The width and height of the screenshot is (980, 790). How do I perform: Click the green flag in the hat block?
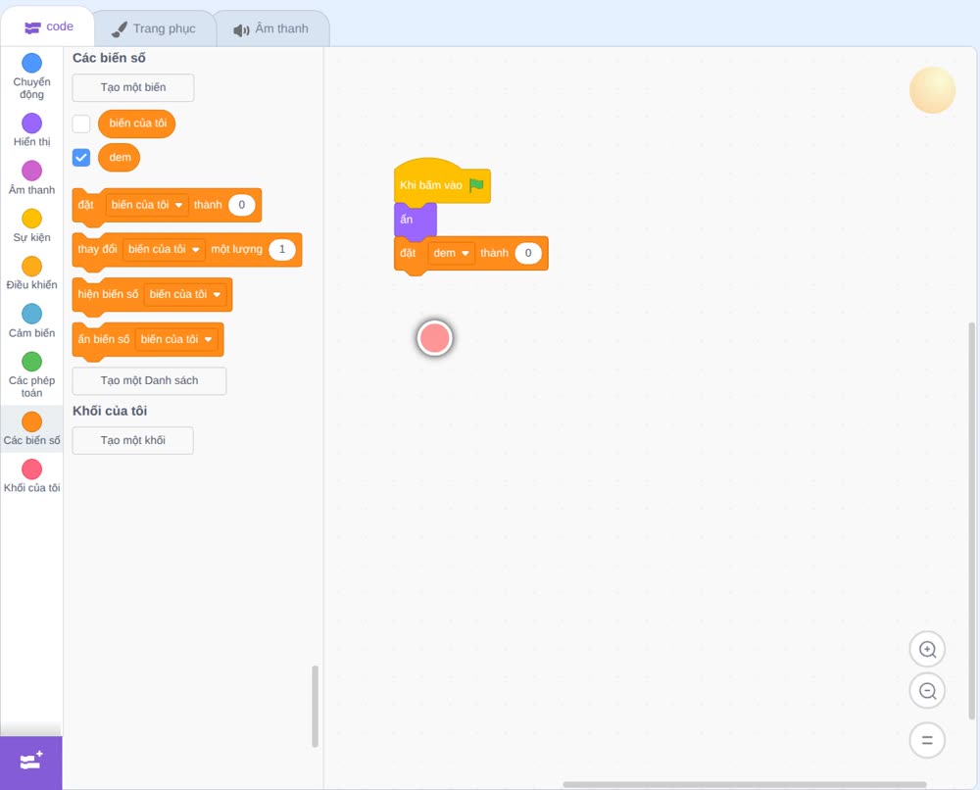476,185
